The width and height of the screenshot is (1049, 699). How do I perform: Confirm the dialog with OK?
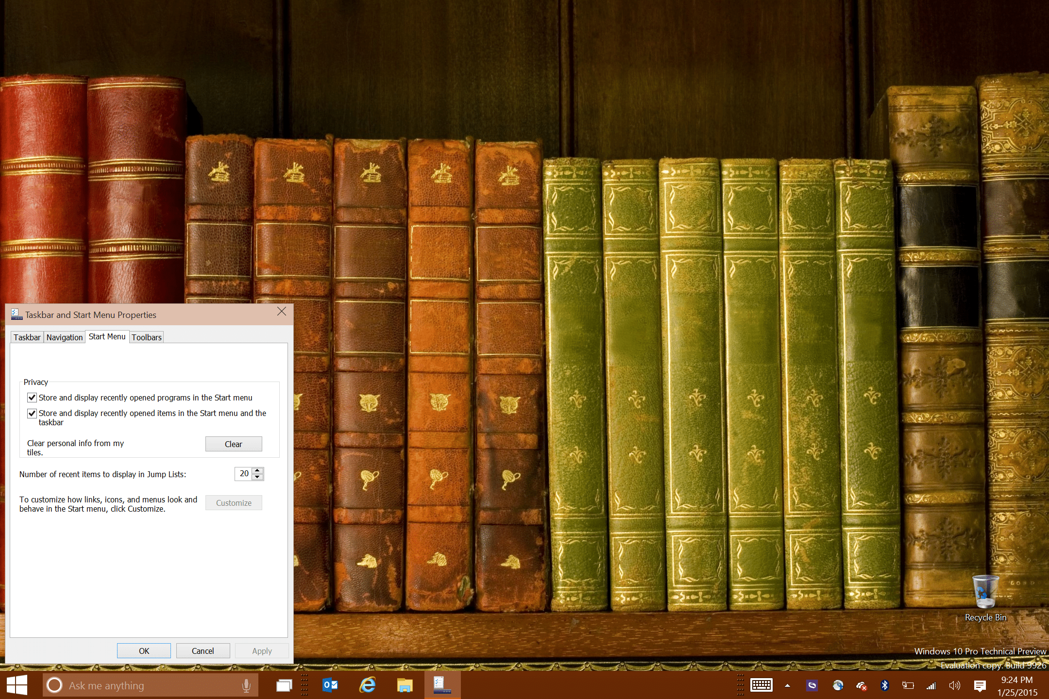click(144, 651)
